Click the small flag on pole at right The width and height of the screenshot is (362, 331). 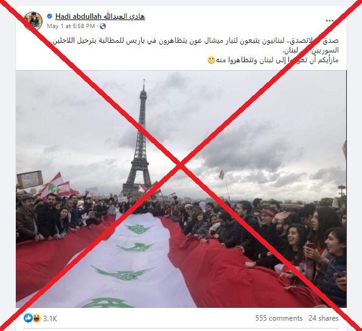coord(221,174)
